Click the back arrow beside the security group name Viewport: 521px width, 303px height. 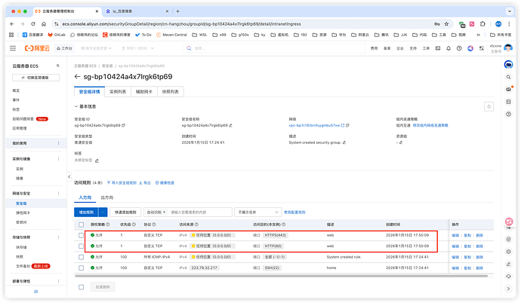pos(78,77)
